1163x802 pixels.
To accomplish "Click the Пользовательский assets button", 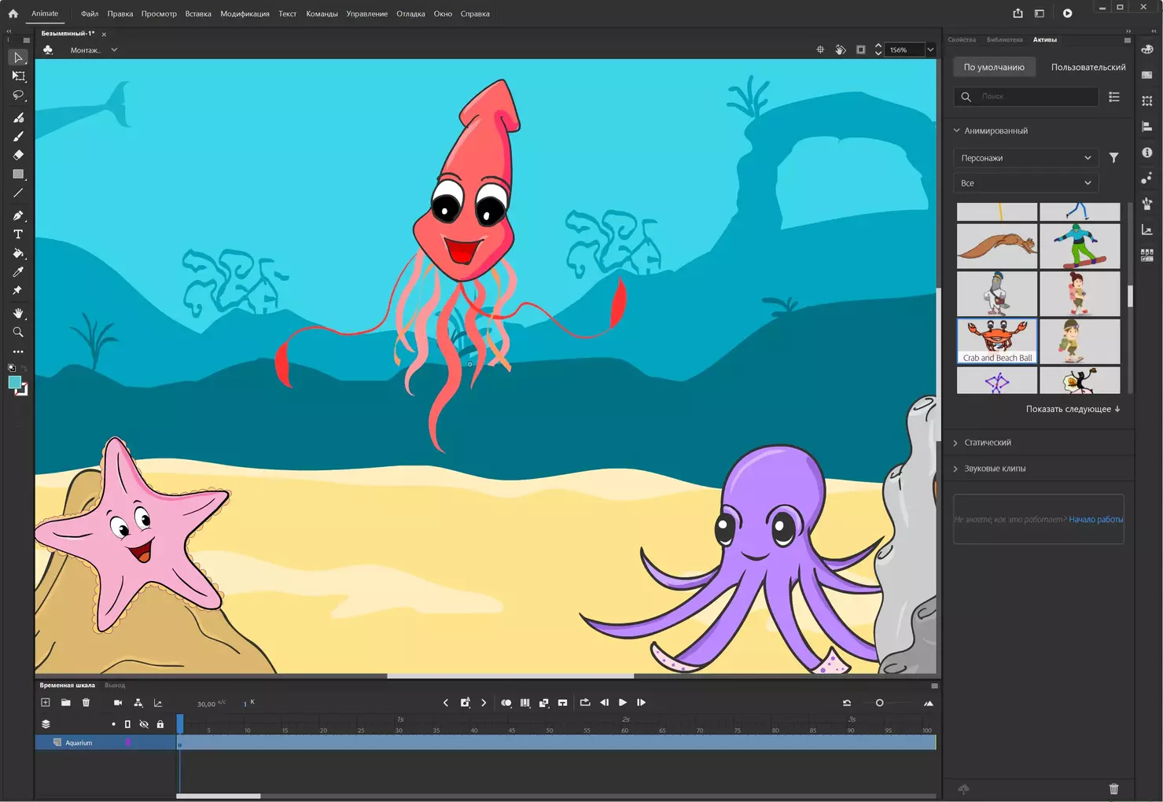I will click(x=1088, y=67).
